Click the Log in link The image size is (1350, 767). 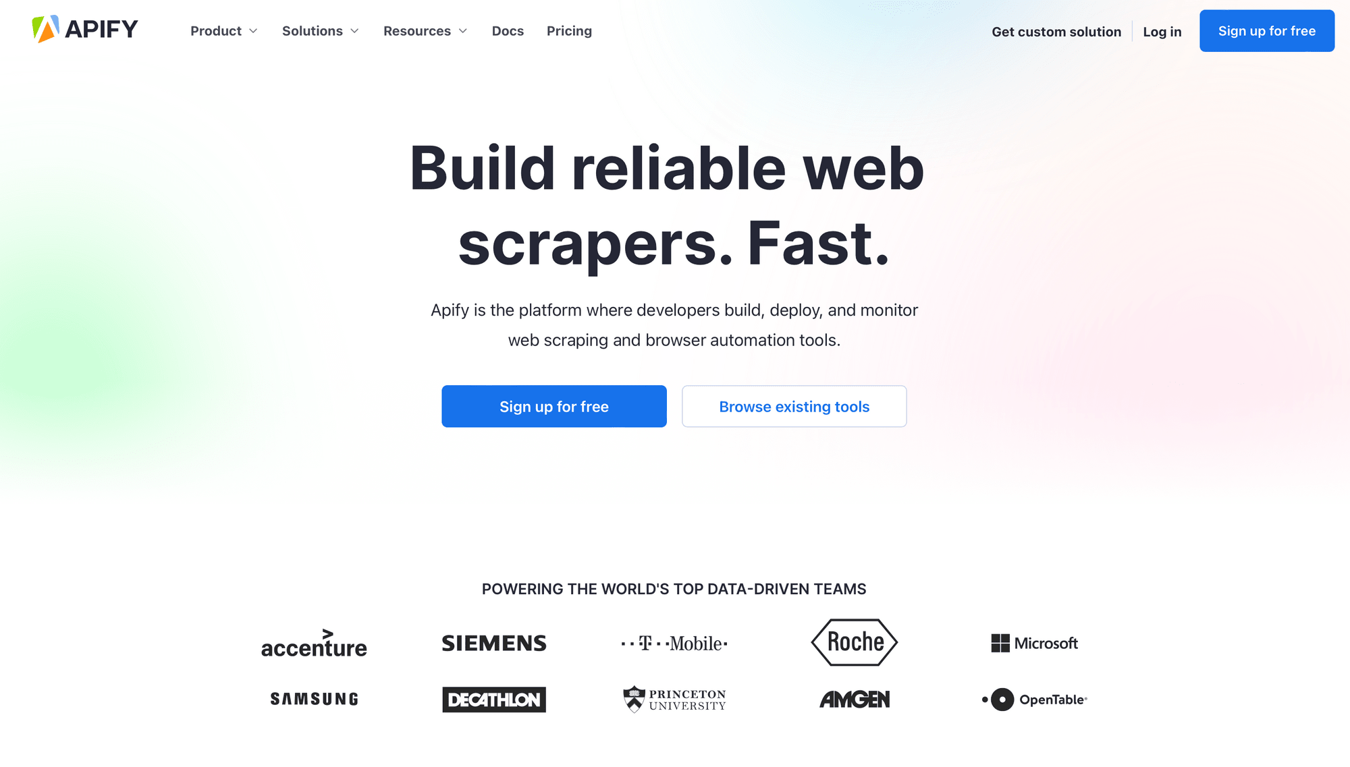click(x=1162, y=32)
